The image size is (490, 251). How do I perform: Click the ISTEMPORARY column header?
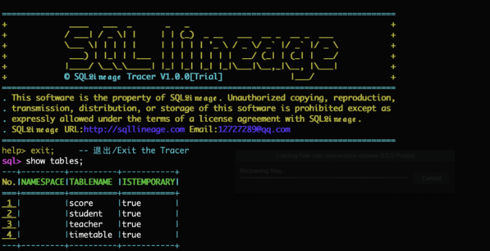(x=148, y=182)
